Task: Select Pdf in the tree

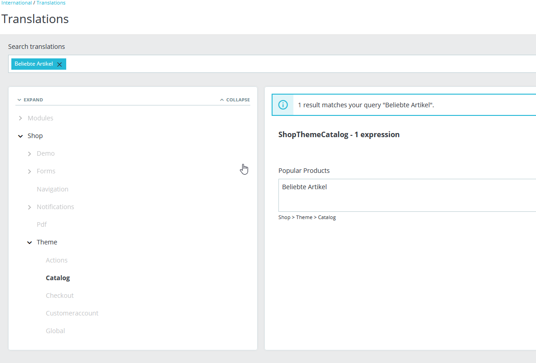Action: [42, 224]
